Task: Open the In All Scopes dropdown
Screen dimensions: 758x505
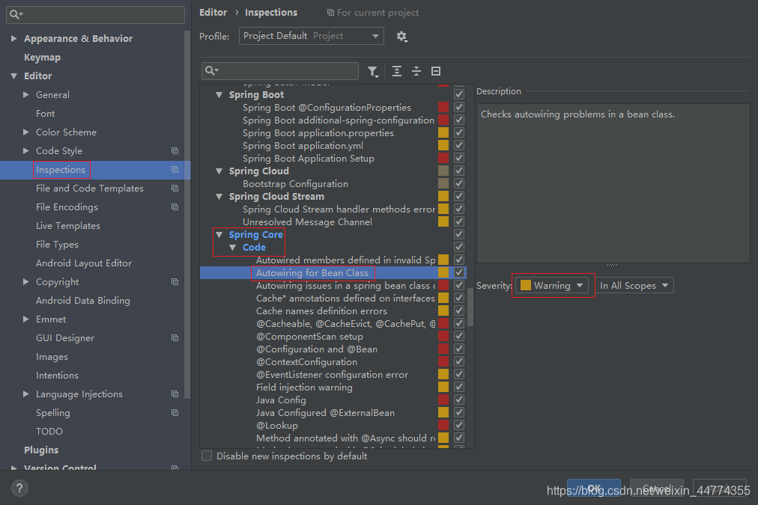Action: click(x=634, y=285)
